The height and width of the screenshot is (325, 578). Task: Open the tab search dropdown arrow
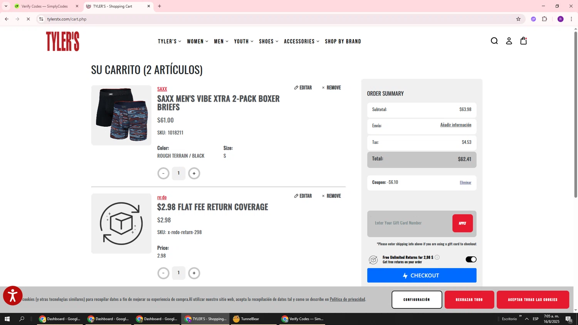point(6,6)
